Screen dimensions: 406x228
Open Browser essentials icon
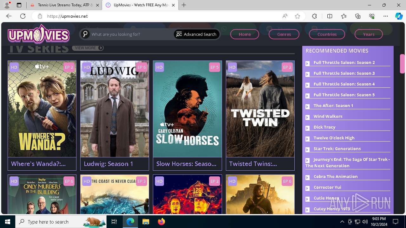coord(372,16)
